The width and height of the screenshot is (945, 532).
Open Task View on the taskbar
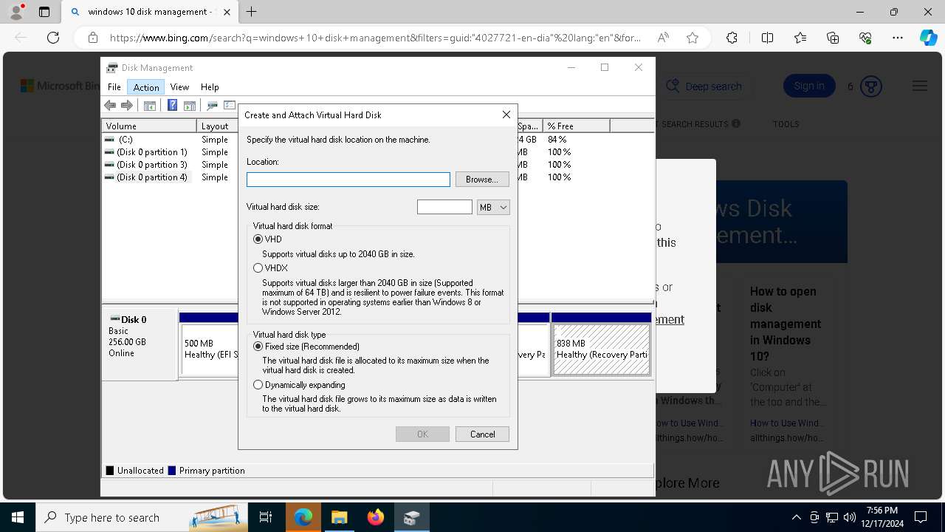[266, 517]
